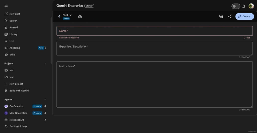257x133 pixels.
Task: Expand the Projects section
Action: 45,64
